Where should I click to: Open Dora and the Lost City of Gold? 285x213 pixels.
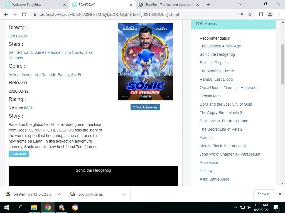tap(226, 104)
